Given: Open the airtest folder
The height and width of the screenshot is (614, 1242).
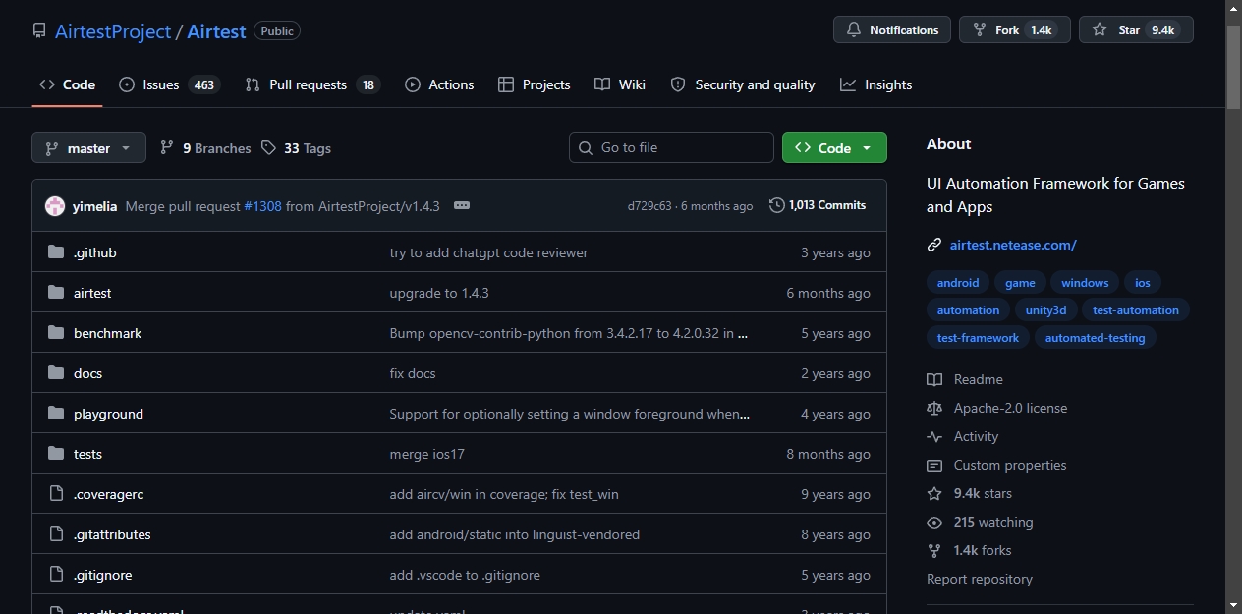Looking at the screenshot, I should click(92, 293).
